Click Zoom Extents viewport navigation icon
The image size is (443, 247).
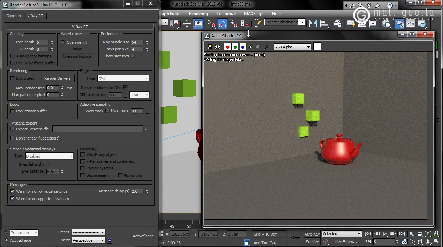[x=428, y=234]
